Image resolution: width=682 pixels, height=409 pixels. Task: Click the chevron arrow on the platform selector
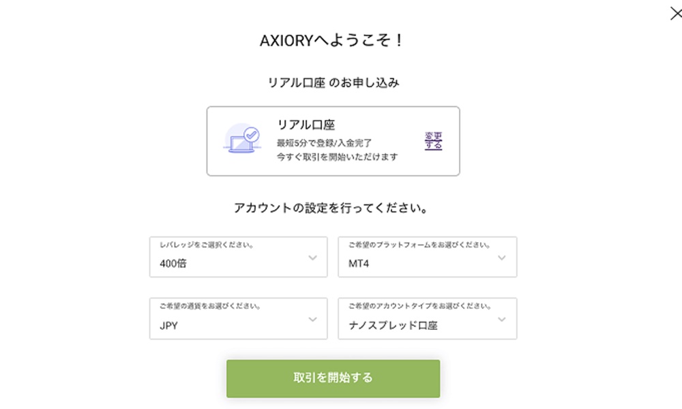[502, 258]
